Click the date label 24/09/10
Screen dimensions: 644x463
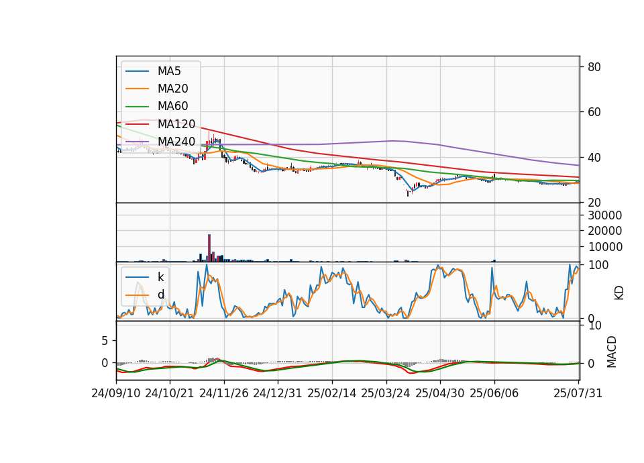pyautogui.click(x=116, y=393)
